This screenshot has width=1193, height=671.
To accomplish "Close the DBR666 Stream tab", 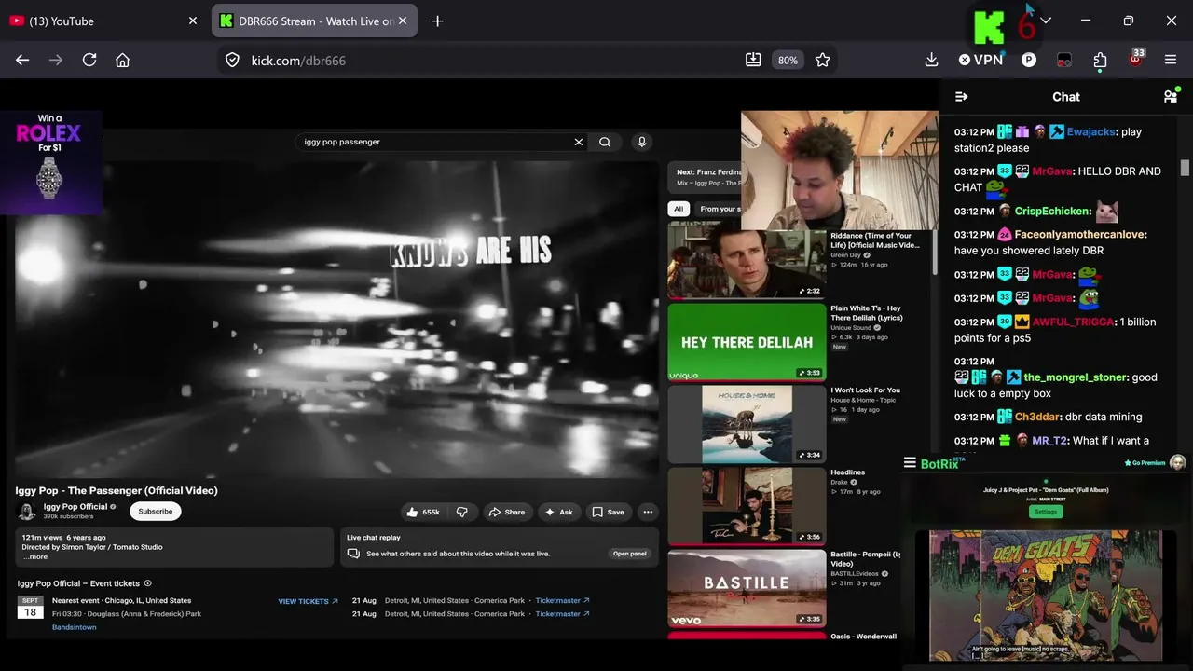I will click(403, 21).
